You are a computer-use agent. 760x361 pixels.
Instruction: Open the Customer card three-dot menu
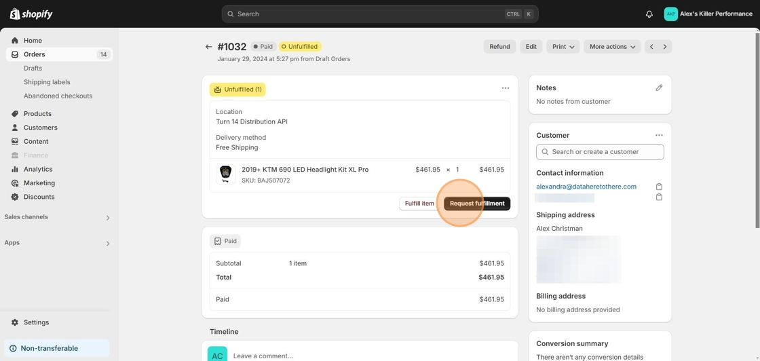[x=658, y=135]
